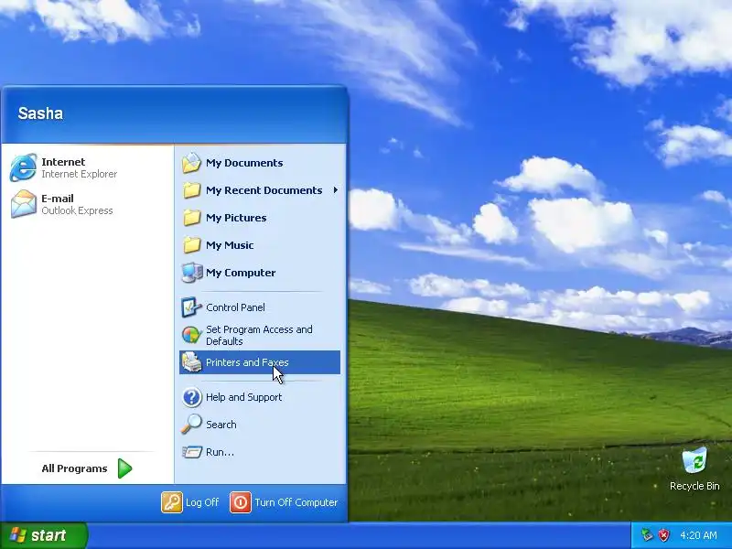Click the Log Off key icon
The image size is (732, 549).
click(x=172, y=502)
